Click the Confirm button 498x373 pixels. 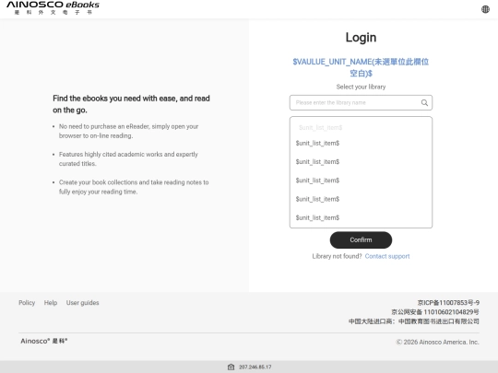361,239
